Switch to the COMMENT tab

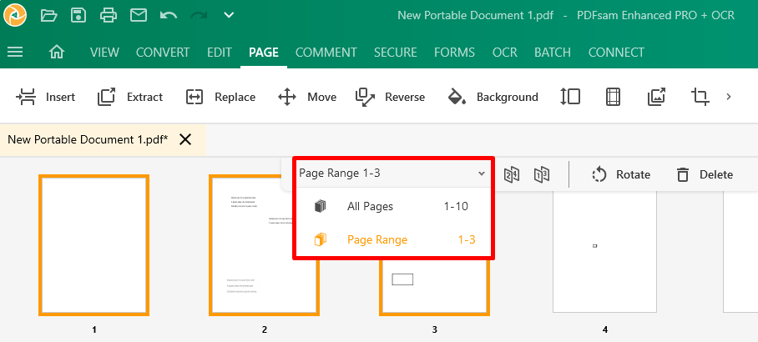(x=326, y=53)
